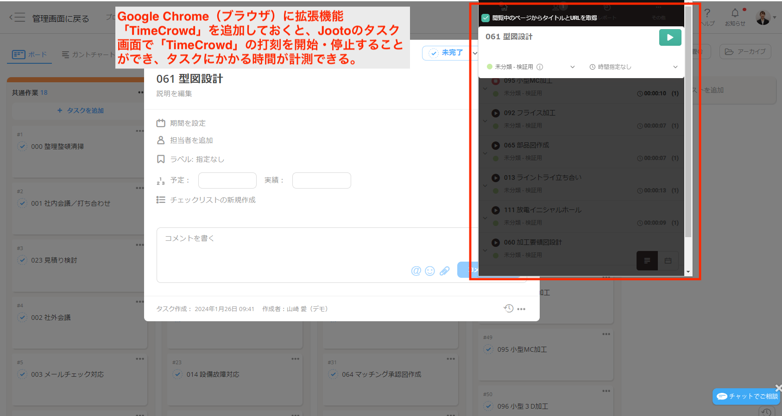Start timer for 111 放電イニシャルホール entry
782x416 pixels.
[x=496, y=210]
